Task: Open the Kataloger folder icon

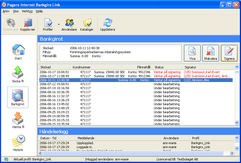Action: coord(87,25)
